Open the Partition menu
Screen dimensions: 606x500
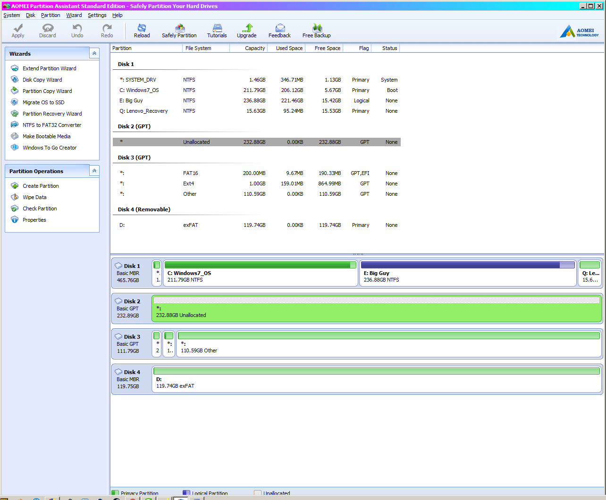pos(50,15)
